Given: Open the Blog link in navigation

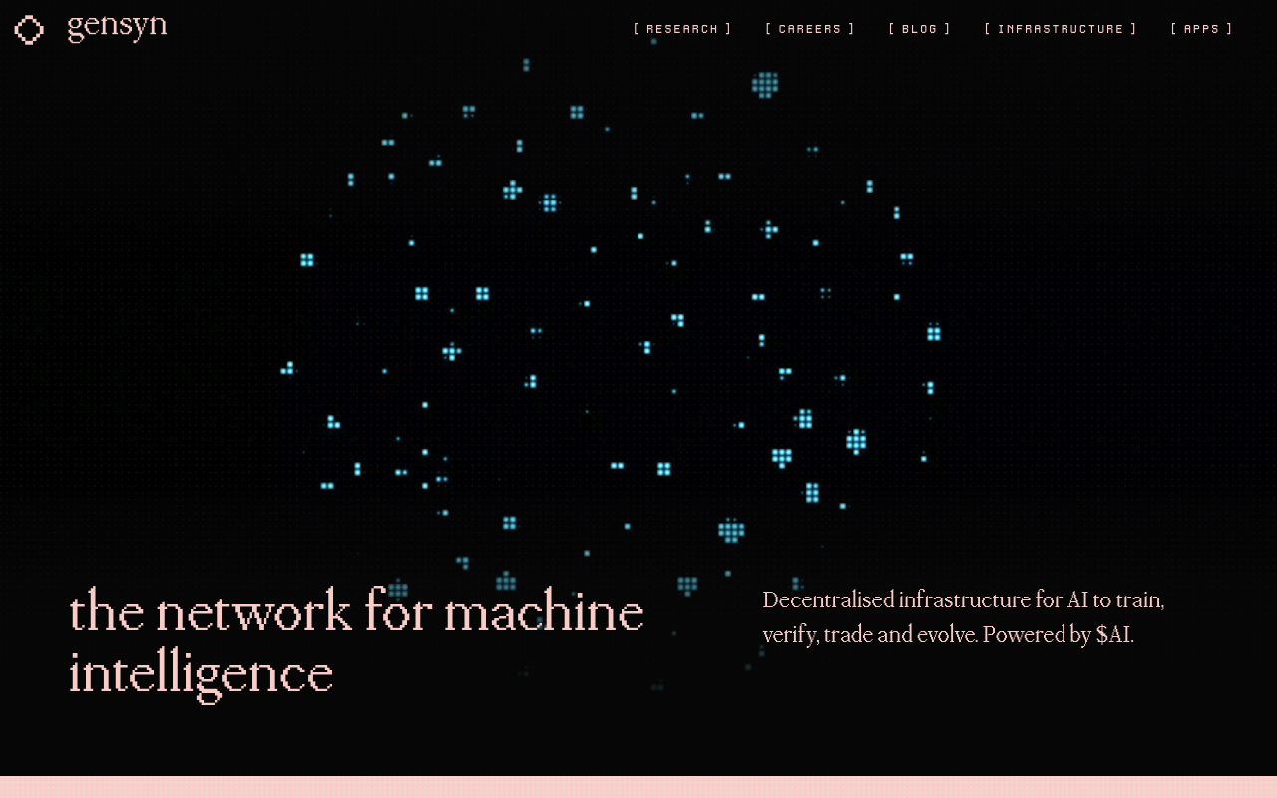Looking at the screenshot, I should pos(919,29).
